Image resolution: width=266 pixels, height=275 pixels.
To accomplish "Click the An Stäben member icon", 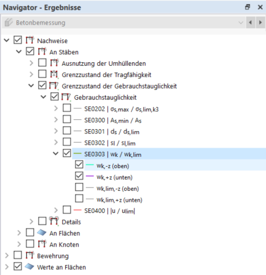I will pyautogui.click(x=42, y=52).
